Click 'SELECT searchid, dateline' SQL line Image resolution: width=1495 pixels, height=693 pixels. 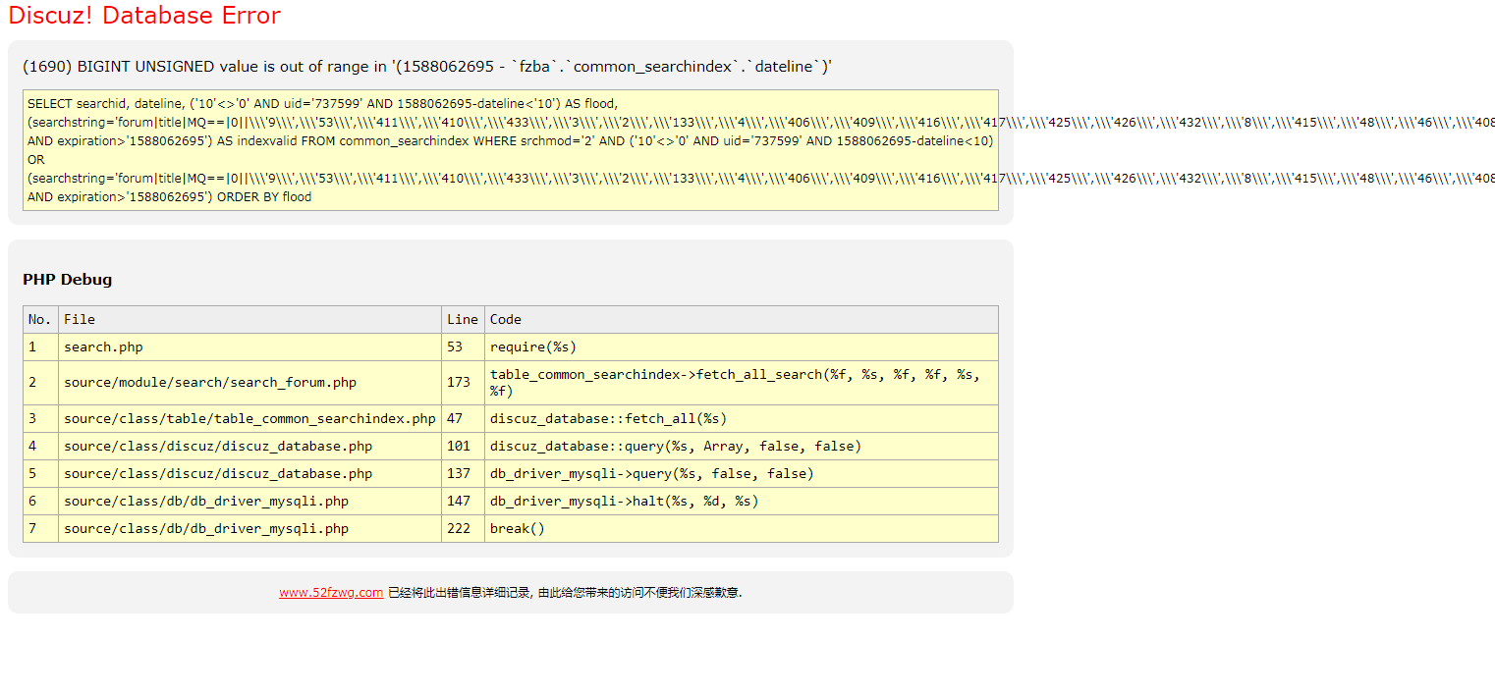point(322,103)
